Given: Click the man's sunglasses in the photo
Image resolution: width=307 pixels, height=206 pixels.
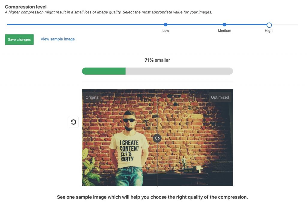Looking at the screenshot, I should [x=130, y=120].
